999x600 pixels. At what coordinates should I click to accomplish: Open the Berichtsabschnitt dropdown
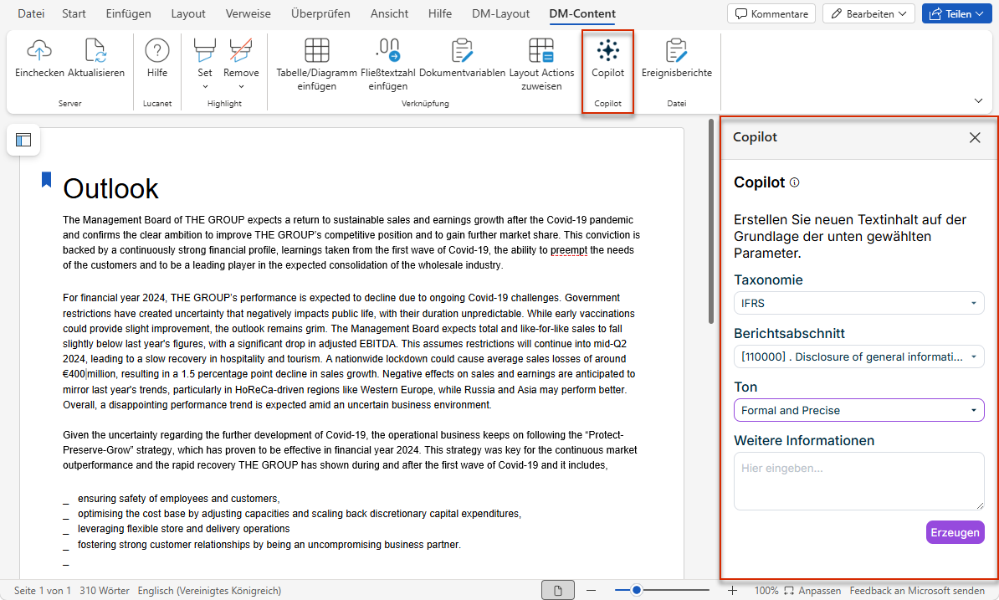pyautogui.click(x=858, y=356)
